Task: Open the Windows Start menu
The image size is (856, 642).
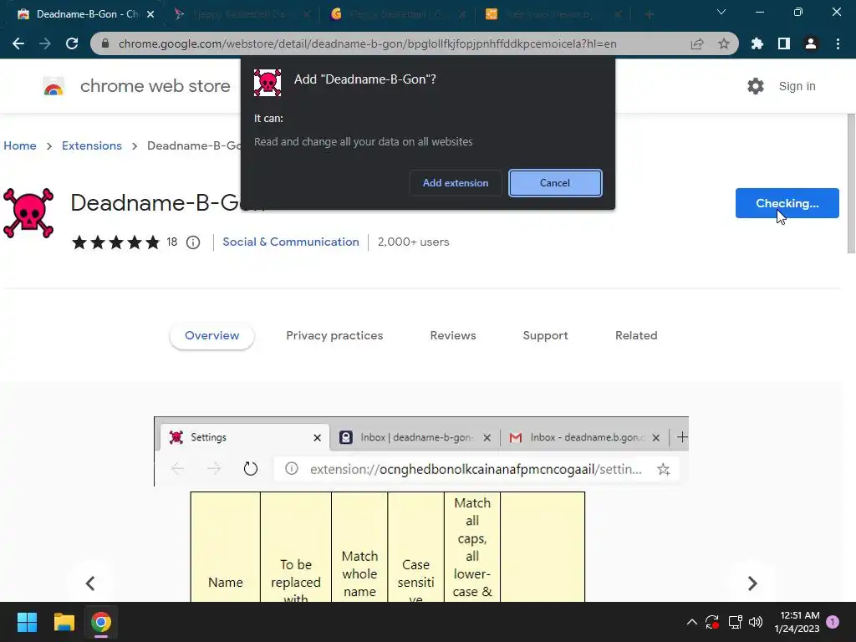Action: click(27, 622)
